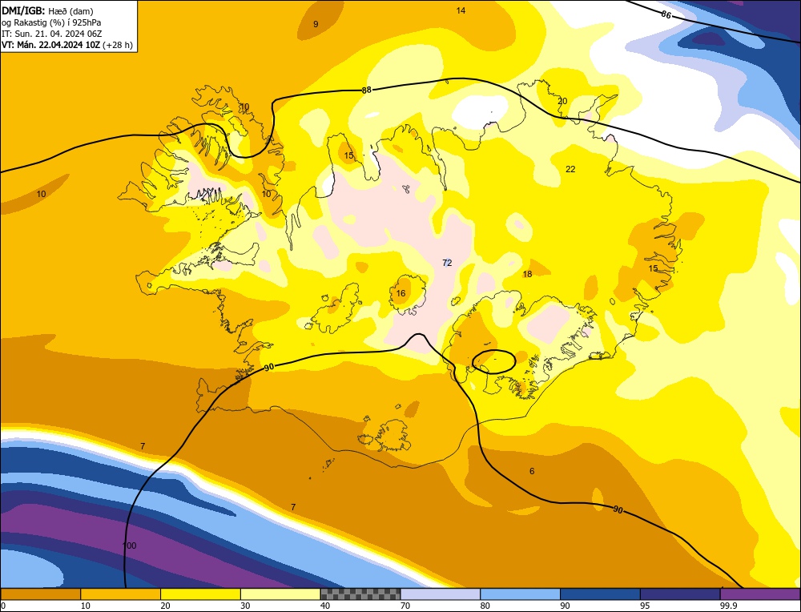The width and height of the screenshot is (801, 612).
Task: Click the 86 height contour label
Action: 666,14
